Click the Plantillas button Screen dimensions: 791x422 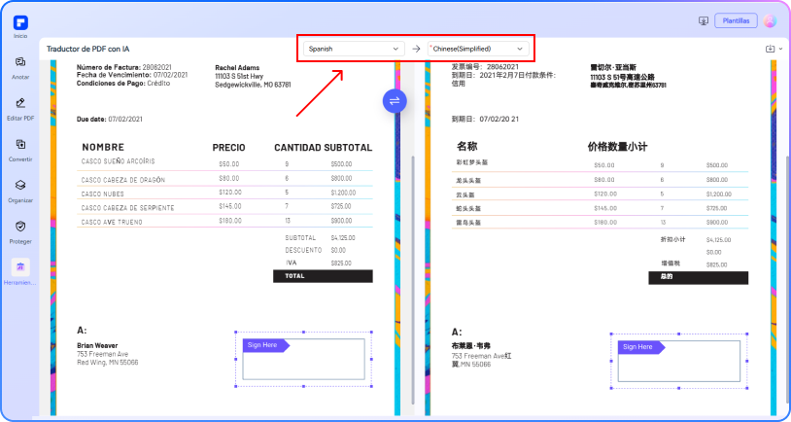[736, 20]
